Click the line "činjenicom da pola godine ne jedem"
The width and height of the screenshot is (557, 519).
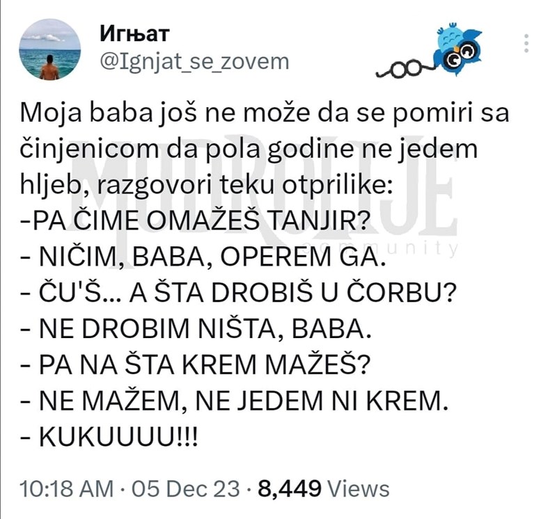pyautogui.click(x=247, y=150)
